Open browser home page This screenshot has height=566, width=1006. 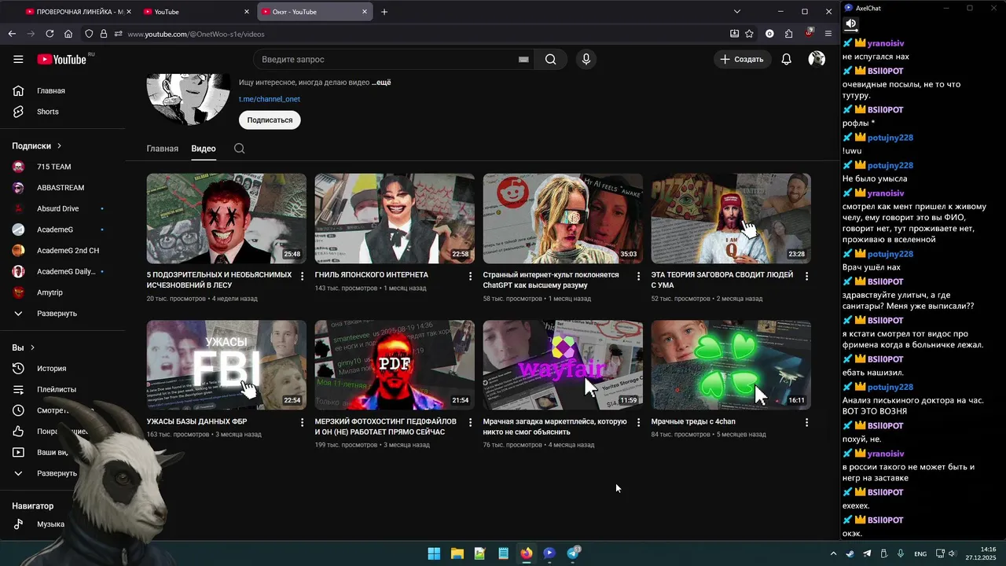[68, 34]
